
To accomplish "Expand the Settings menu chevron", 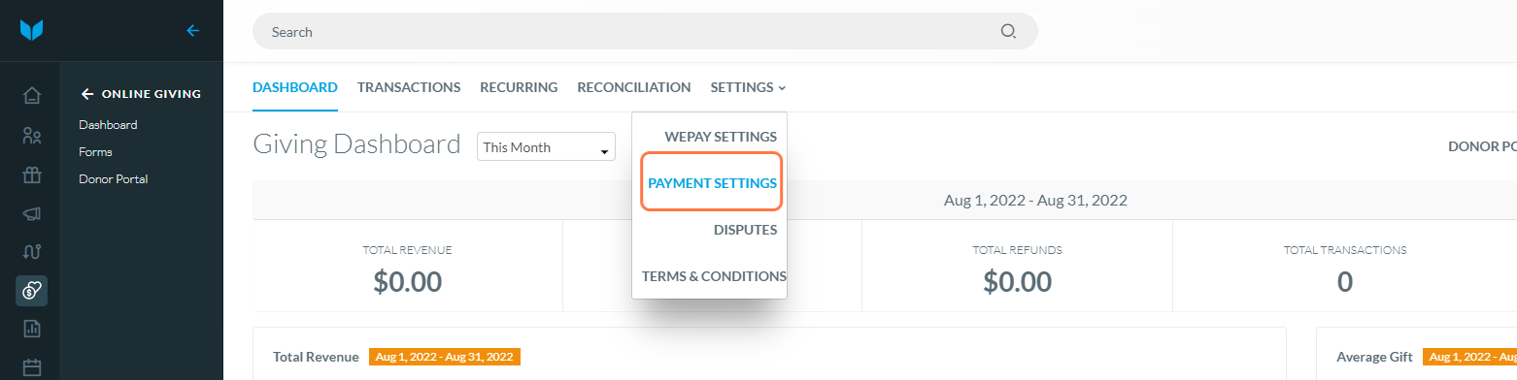I will click(x=782, y=88).
